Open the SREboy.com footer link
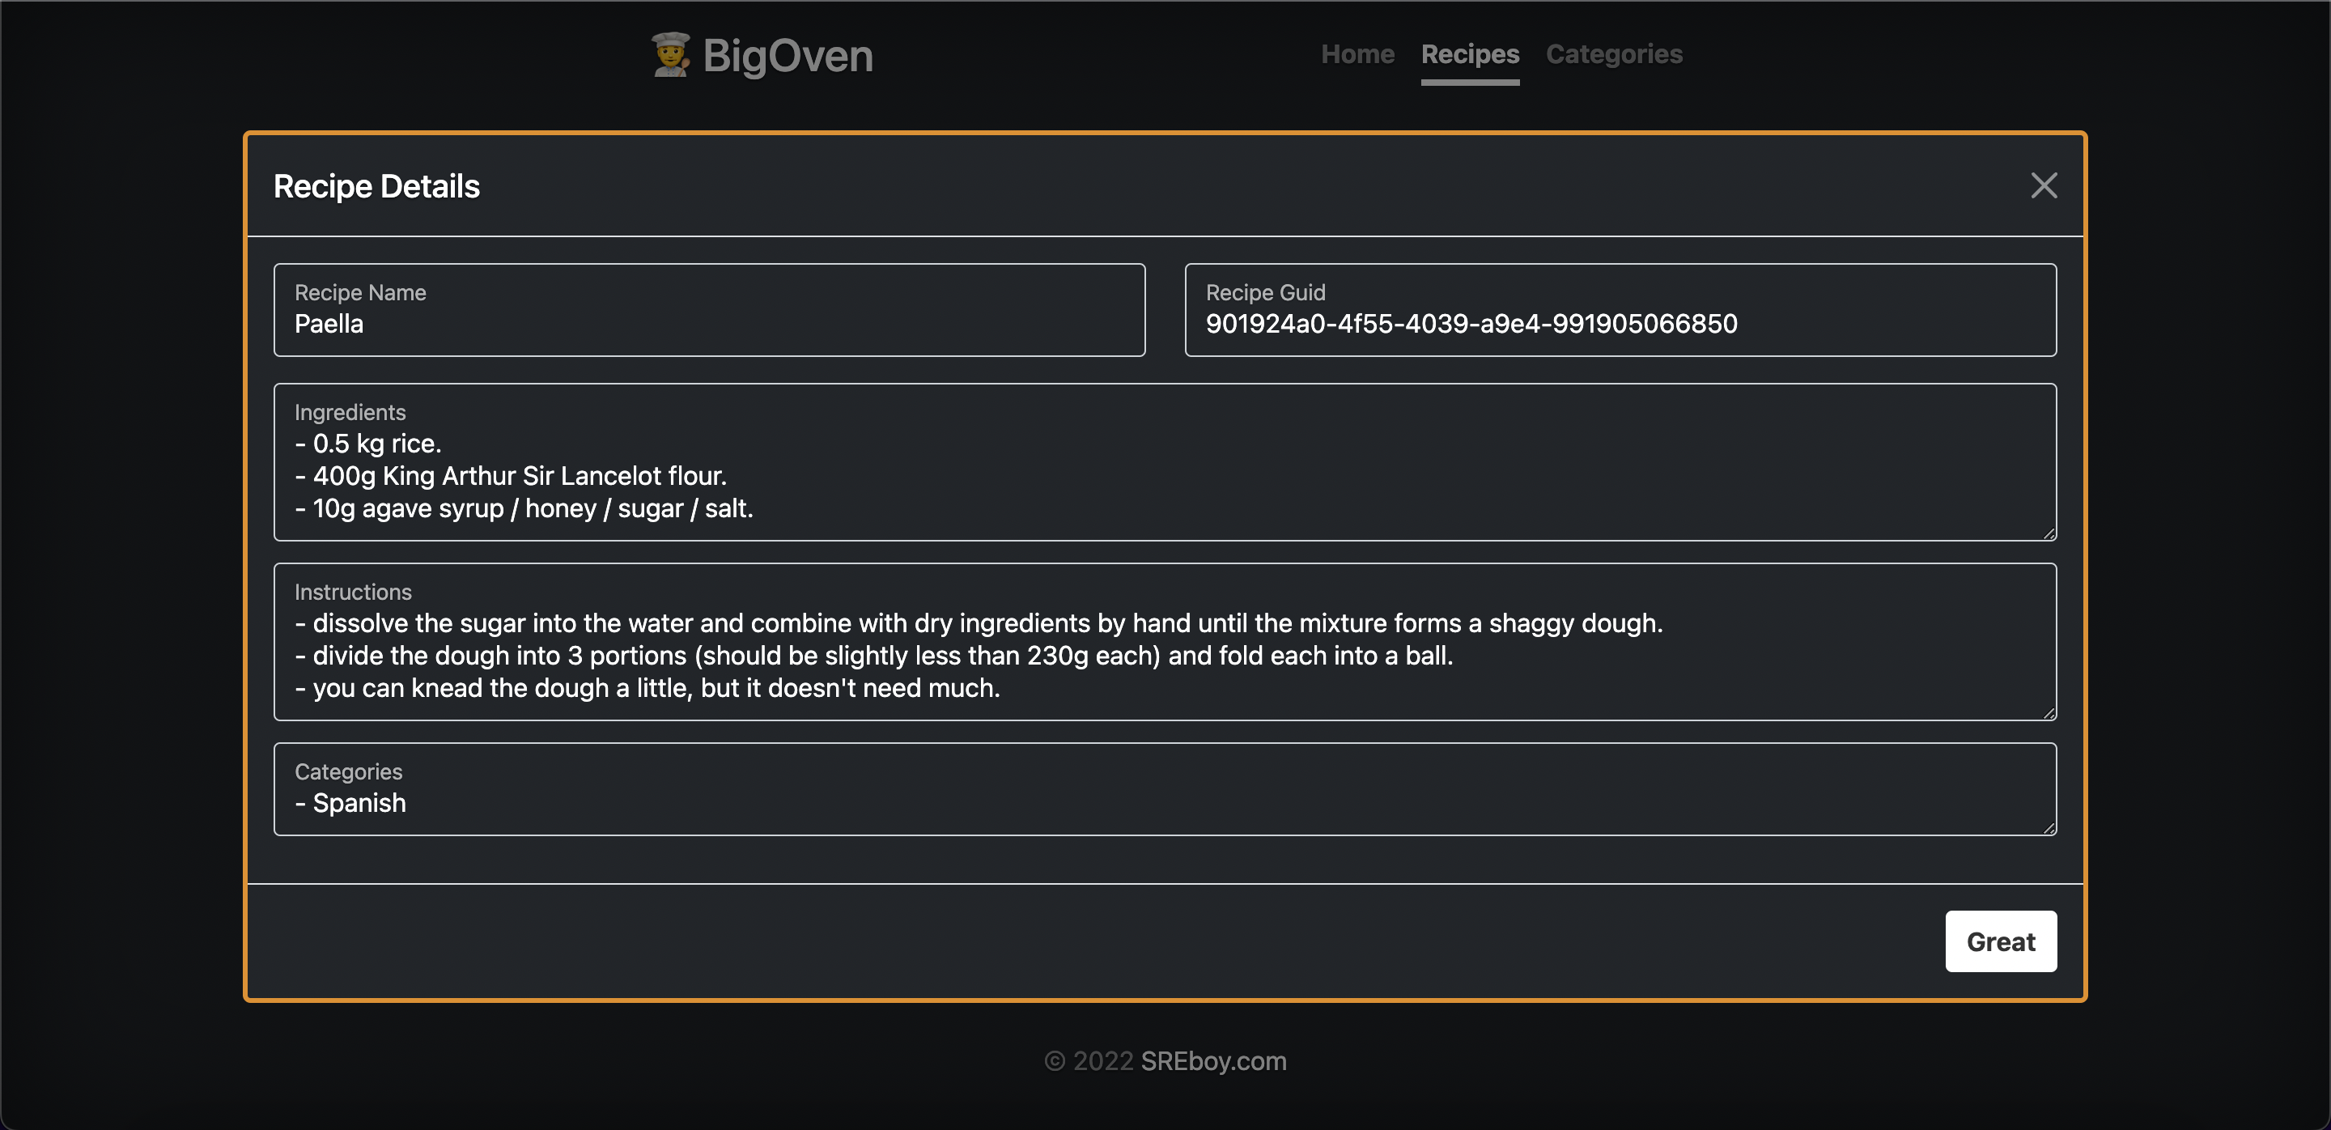The image size is (2331, 1130). coord(1213,1060)
